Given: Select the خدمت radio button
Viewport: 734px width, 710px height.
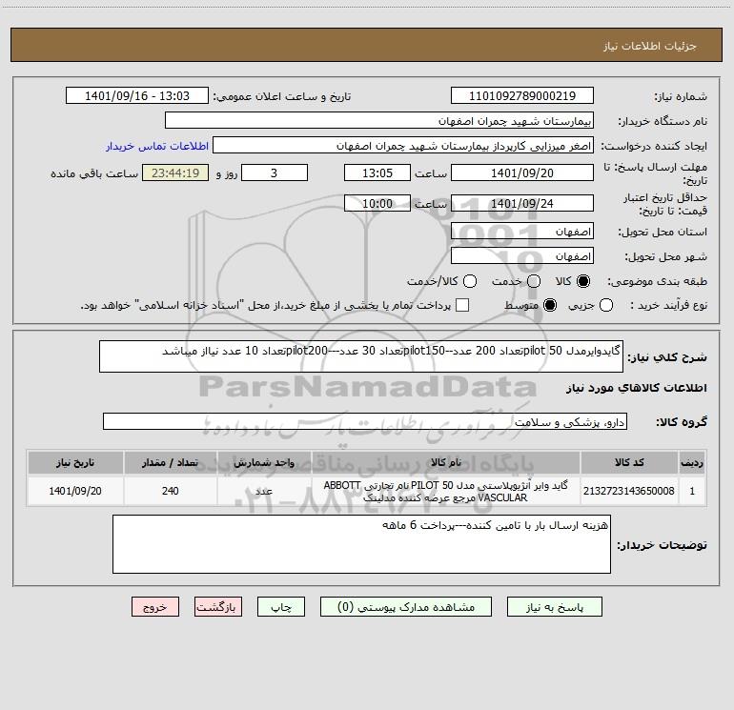Looking at the screenshot, I should point(534,281).
